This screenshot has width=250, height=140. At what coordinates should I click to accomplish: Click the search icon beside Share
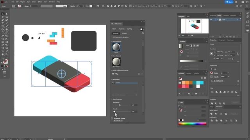[x=236, y=2]
